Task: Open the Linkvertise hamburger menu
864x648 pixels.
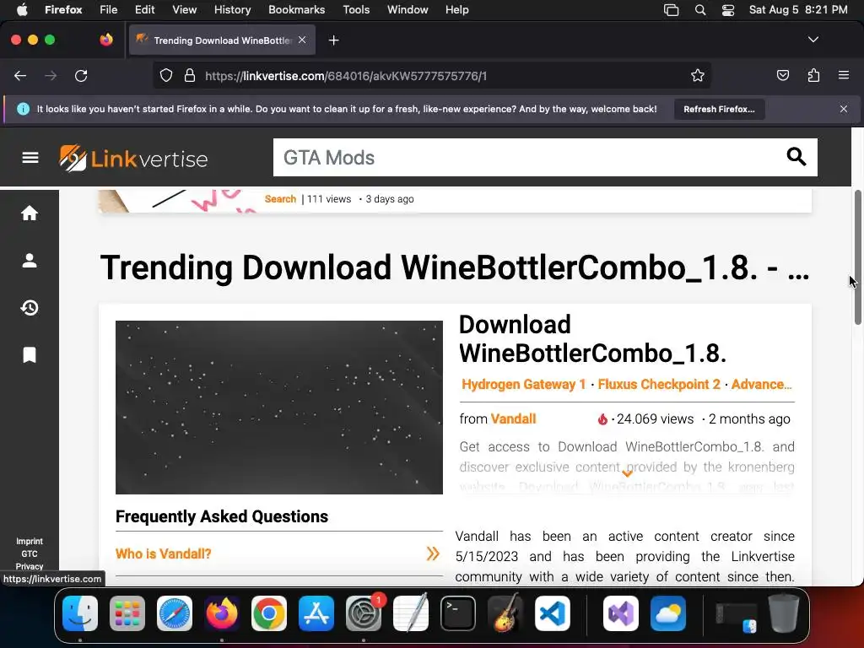Action: coord(30,158)
